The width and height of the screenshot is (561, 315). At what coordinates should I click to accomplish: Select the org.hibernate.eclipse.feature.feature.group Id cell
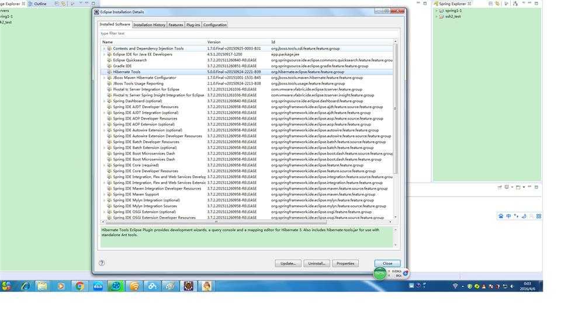[x=307, y=72]
